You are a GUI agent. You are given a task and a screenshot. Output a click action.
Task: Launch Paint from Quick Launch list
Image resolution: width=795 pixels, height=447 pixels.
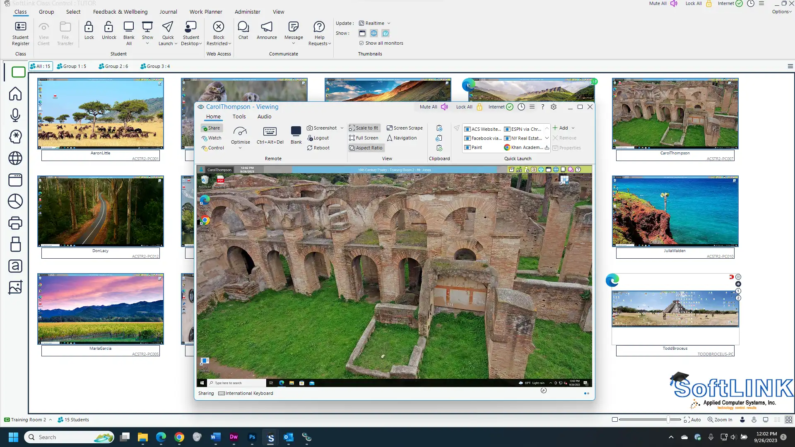[473, 147]
